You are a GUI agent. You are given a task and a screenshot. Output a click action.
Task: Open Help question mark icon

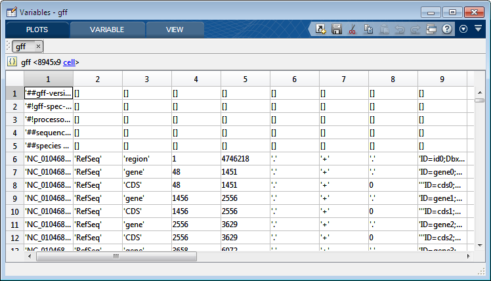pyautogui.click(x=447, y=29)
